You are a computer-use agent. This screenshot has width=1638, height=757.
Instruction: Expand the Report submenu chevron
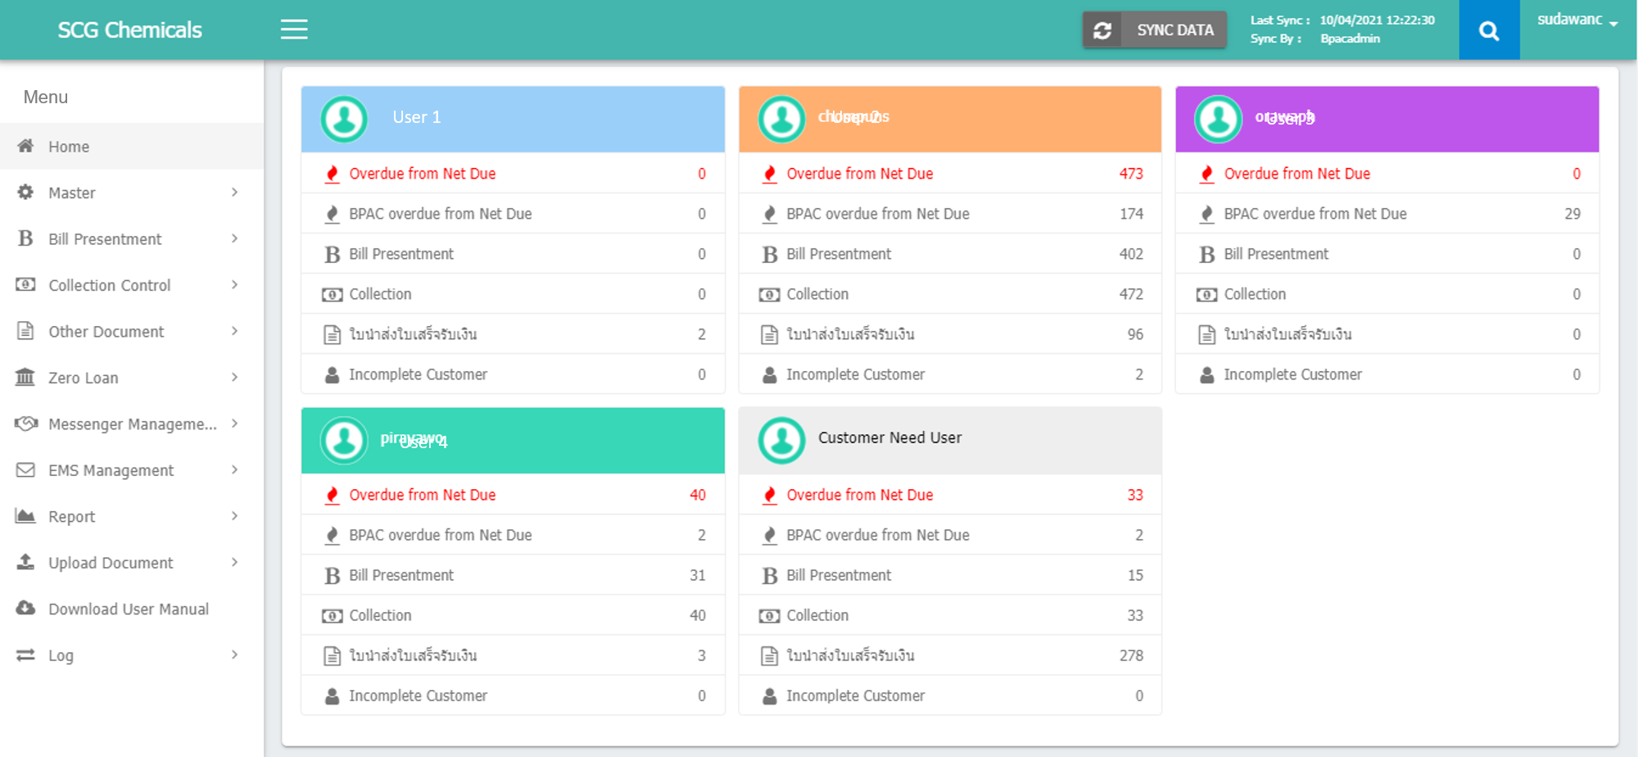pyautogui.click(x=235, y=516)
